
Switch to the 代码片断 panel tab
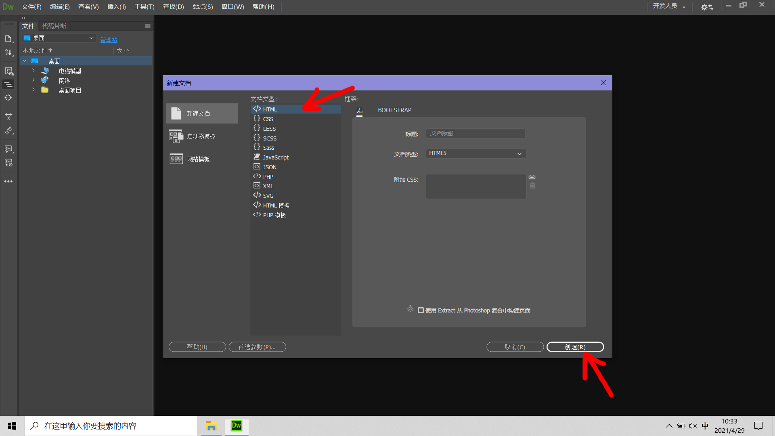coord(54,26)
